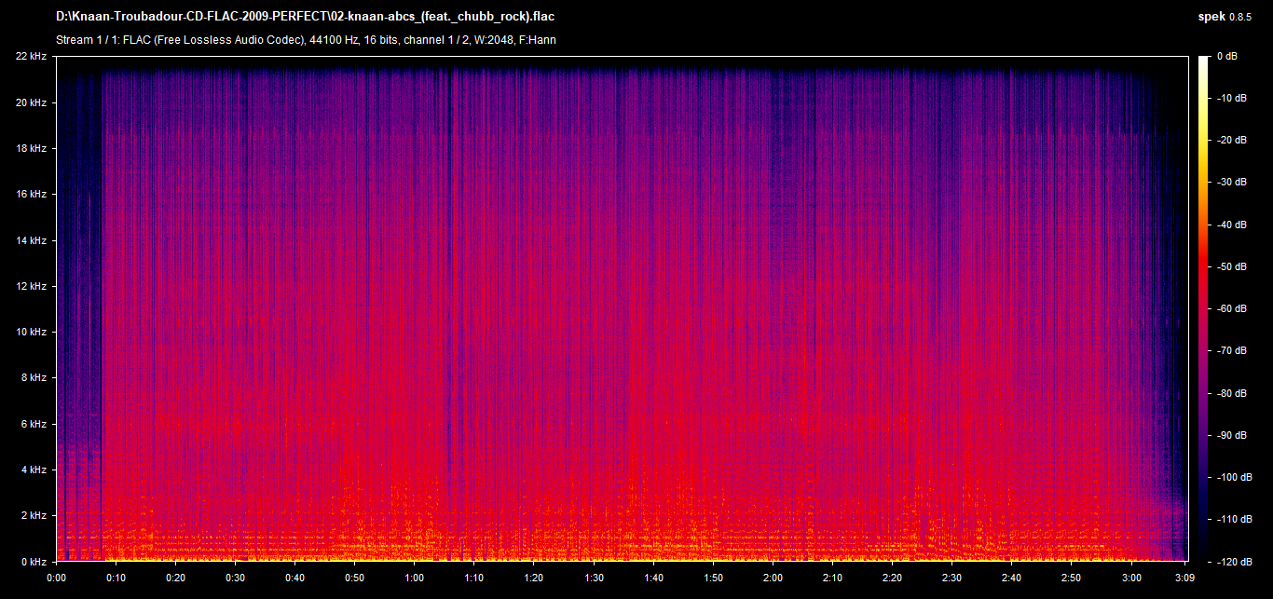This screenshot has width=1273, height=599.
Task: Click the 16 kHz frequency label
Action: pyautogui.click(x=31, y=195)
